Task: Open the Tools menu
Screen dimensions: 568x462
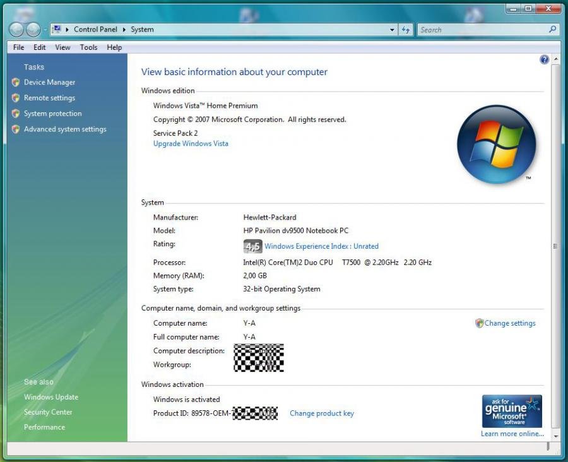Action: point(88,47)
